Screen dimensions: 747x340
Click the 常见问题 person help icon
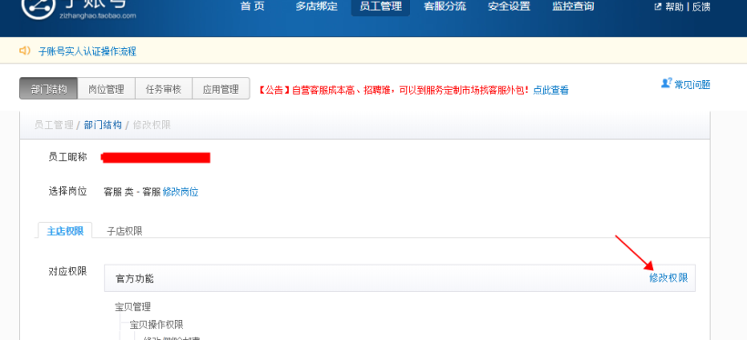(667, 84)
